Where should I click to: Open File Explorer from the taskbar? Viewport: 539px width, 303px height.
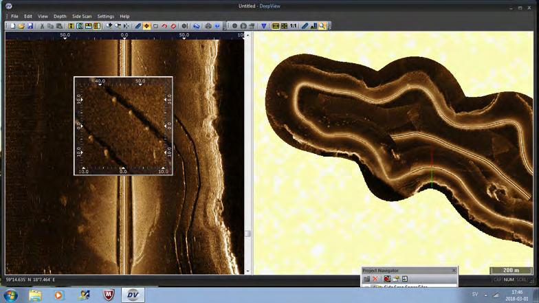pyautogui.click(x=35, y=295)
